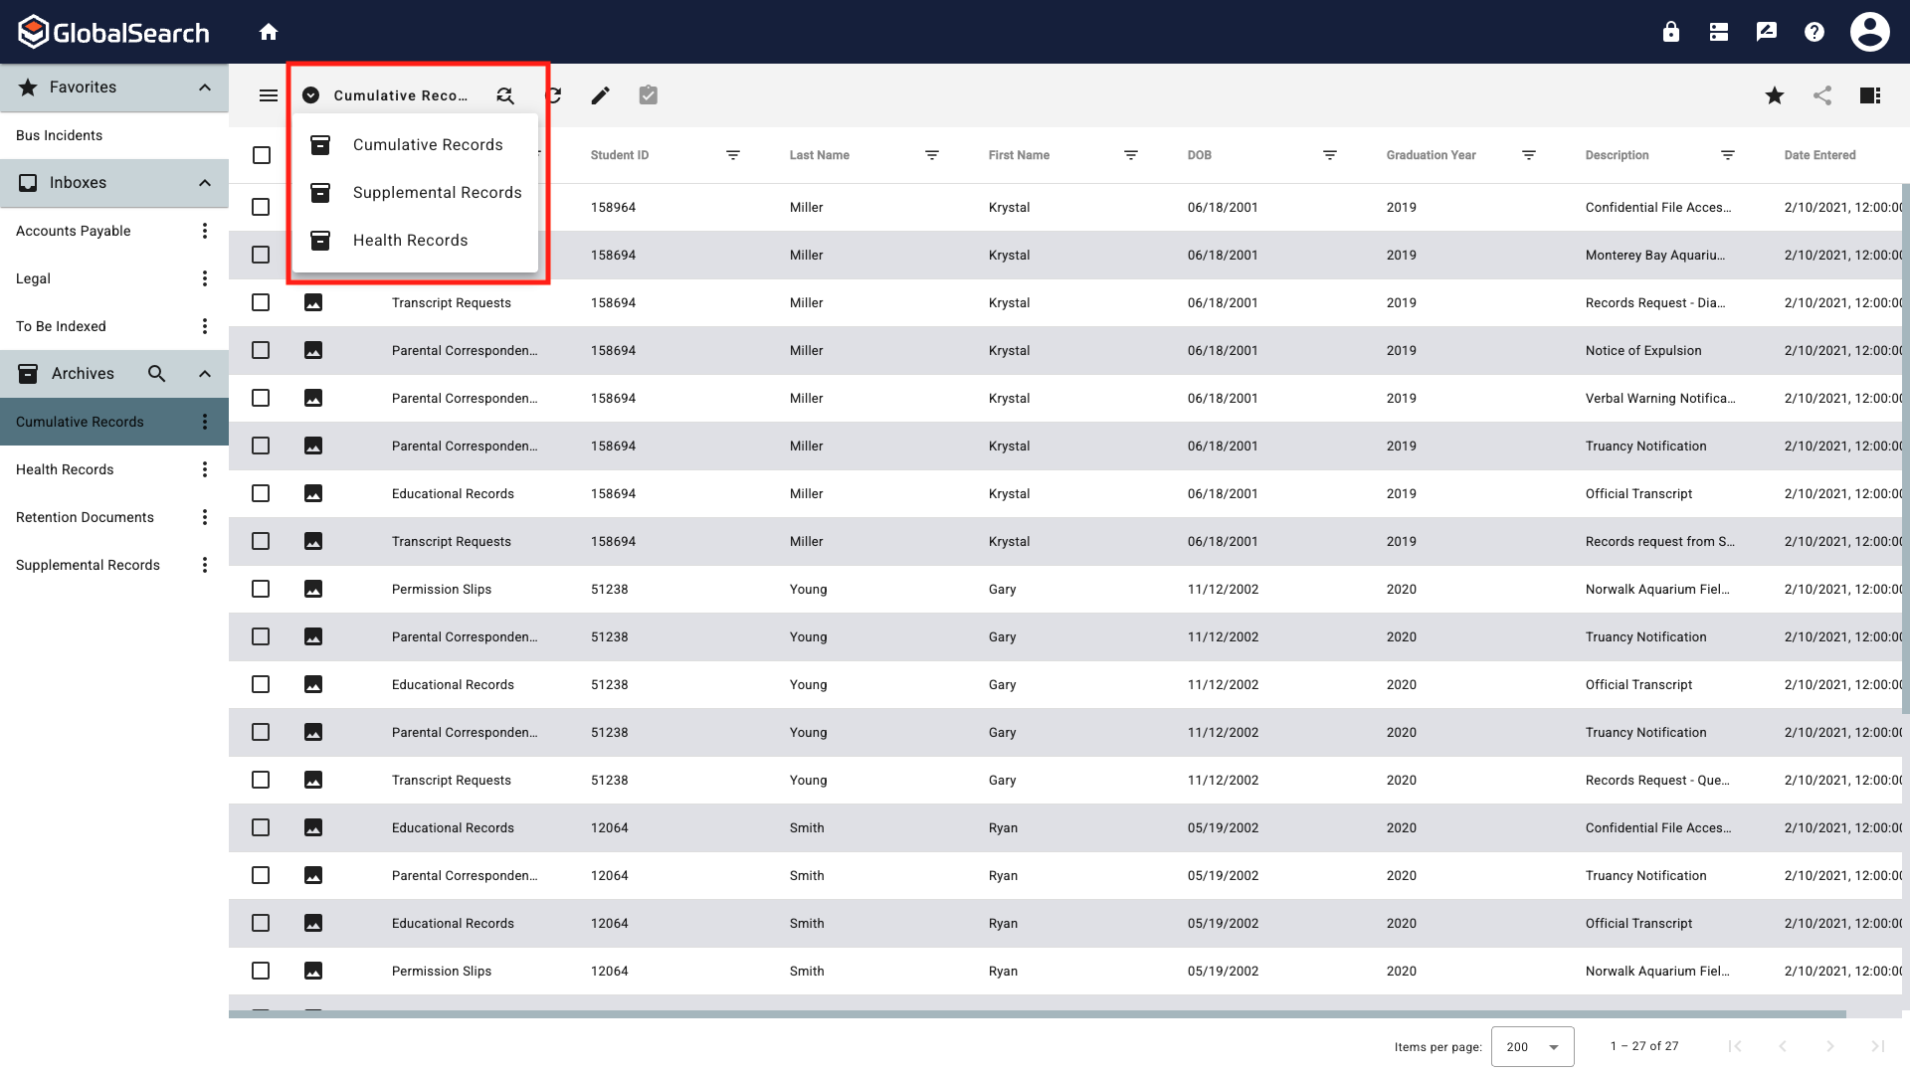Screen dimensions: 1910x1074
Task: Open the GlobalSearch home icon
Action: point(269,31)
